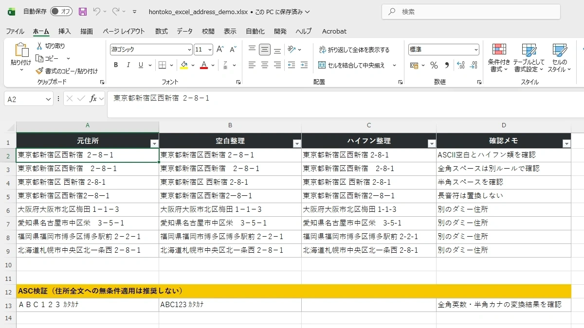
Task: Apply italic formatting with the I icon
Action: (x=128, y=65)
